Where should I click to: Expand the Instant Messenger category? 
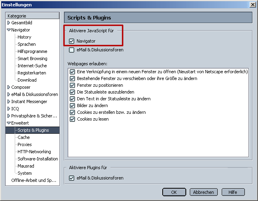(9, 101)
